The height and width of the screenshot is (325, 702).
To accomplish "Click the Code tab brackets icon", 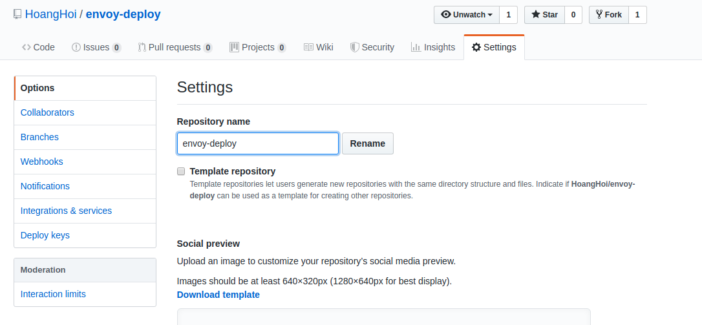I will click(27, 47).
